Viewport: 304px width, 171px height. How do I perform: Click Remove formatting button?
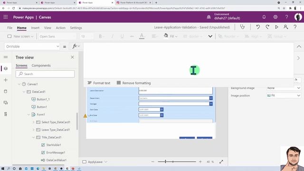click(133, 83)
